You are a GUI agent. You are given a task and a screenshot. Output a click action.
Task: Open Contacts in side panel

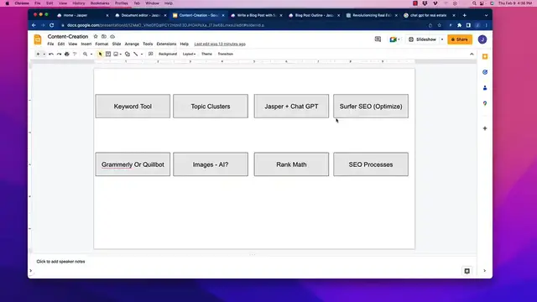click(485, 88)
